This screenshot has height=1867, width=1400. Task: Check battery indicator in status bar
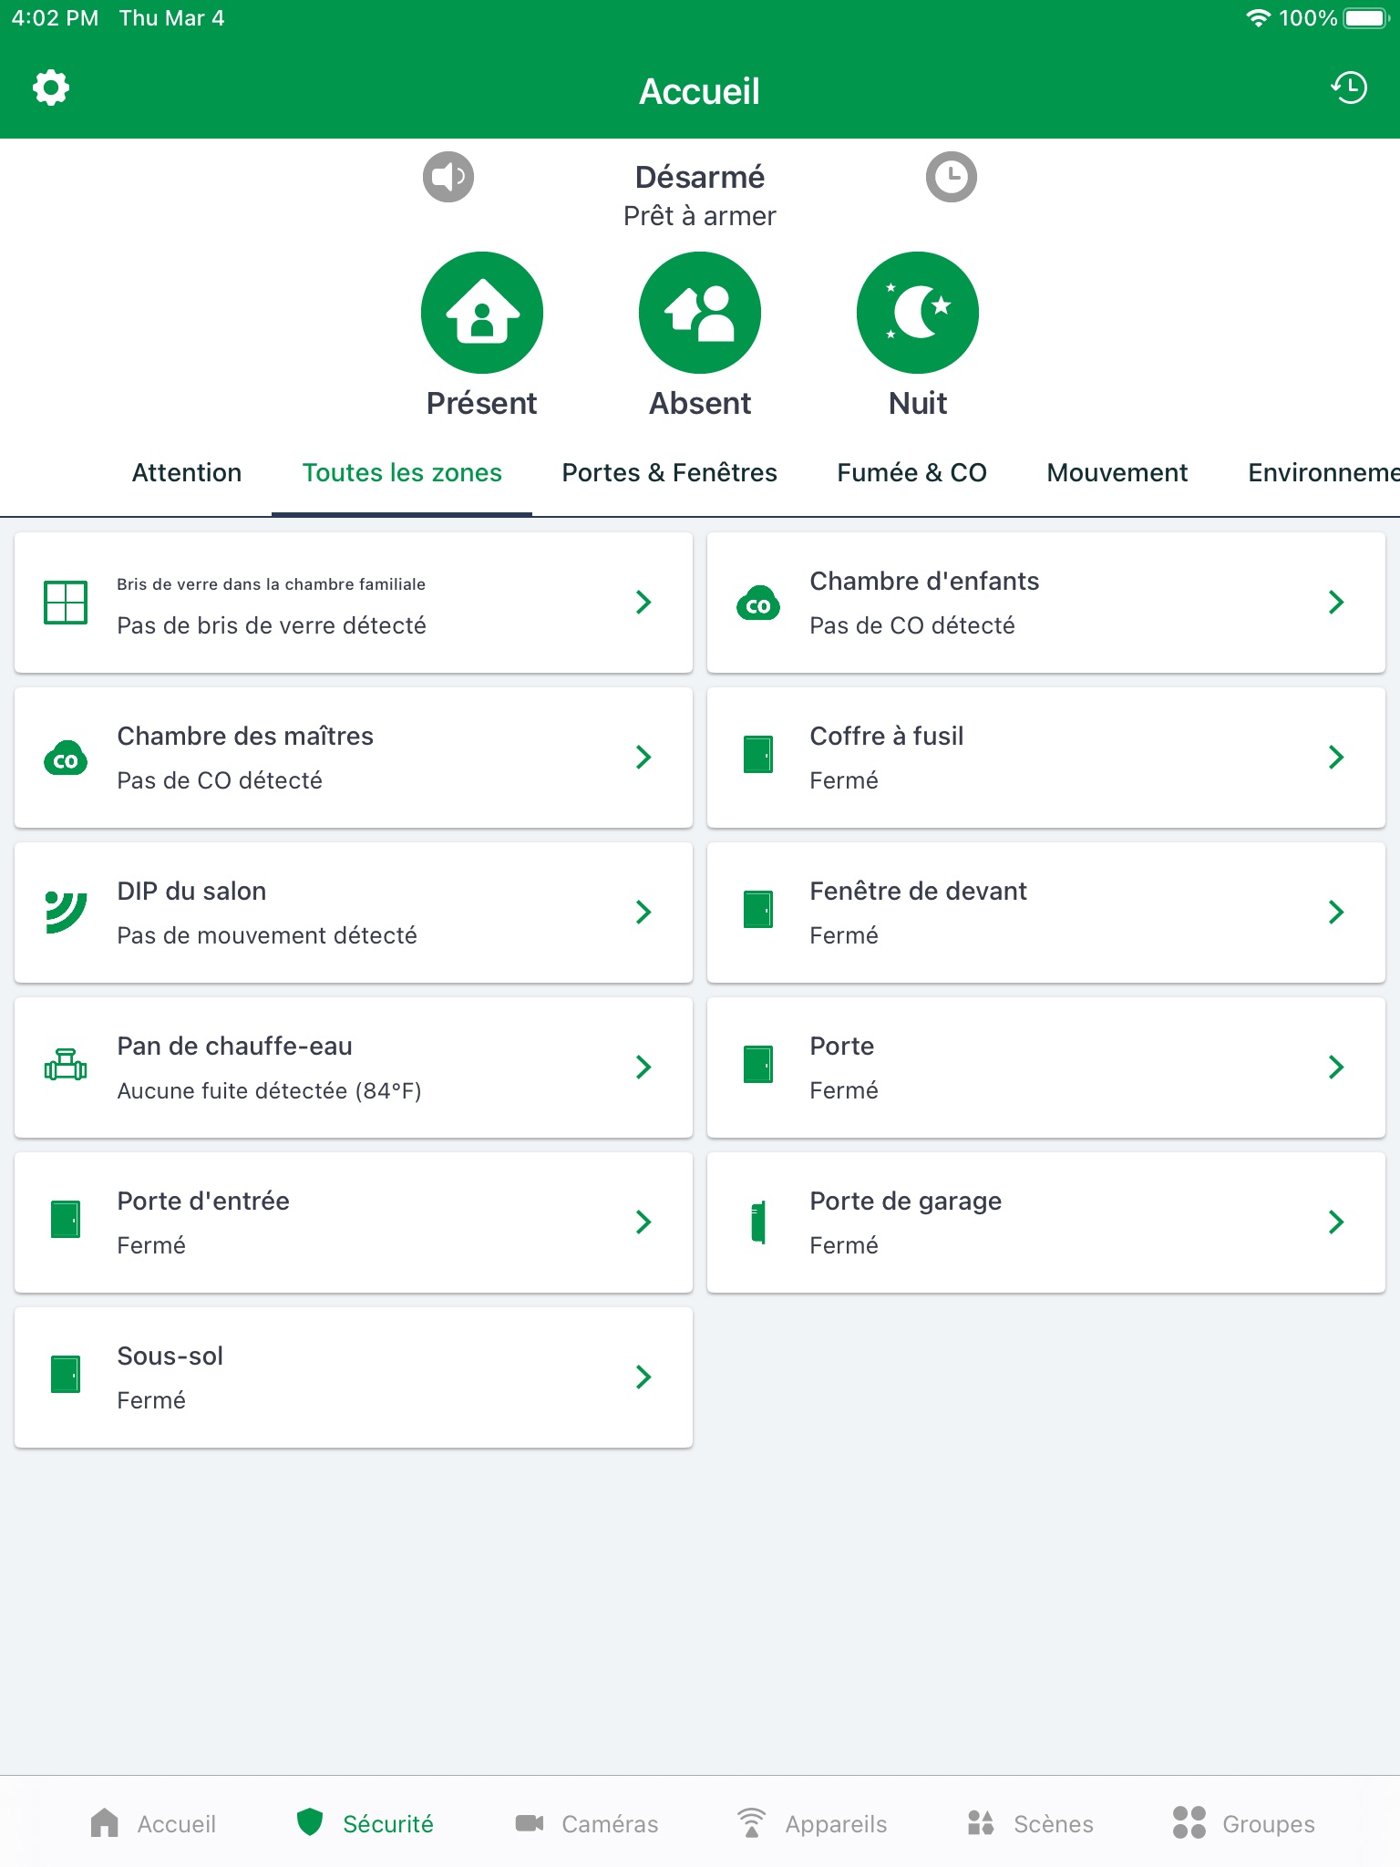pos(1364,18)
